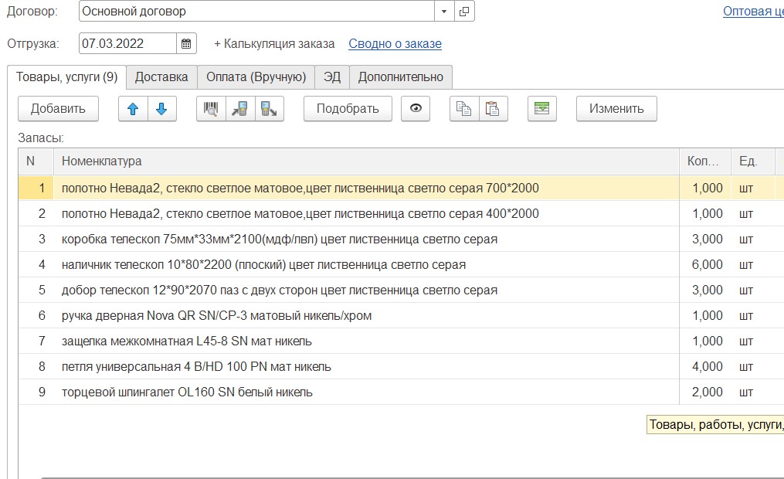Viewport: 784px width, 479px height.
Task: Switch to the Доставка tab
Action: coord(161,77)
